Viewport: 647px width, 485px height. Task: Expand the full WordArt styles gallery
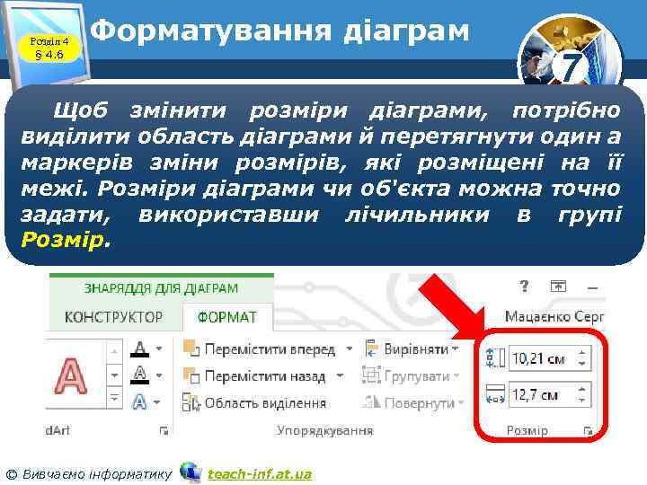[x=114, y=398]
